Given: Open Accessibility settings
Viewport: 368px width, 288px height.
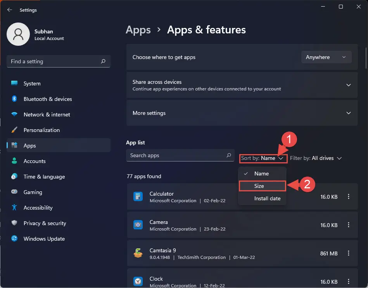Looking at the screenshot, I should [x=59, y=207].
